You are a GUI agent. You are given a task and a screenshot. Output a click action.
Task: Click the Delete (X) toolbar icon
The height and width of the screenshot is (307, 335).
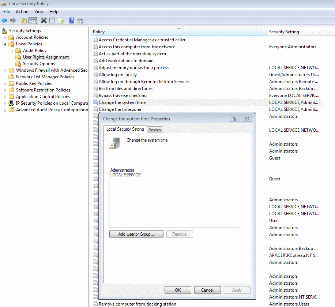pyautogui.click(x=44, y=20)
